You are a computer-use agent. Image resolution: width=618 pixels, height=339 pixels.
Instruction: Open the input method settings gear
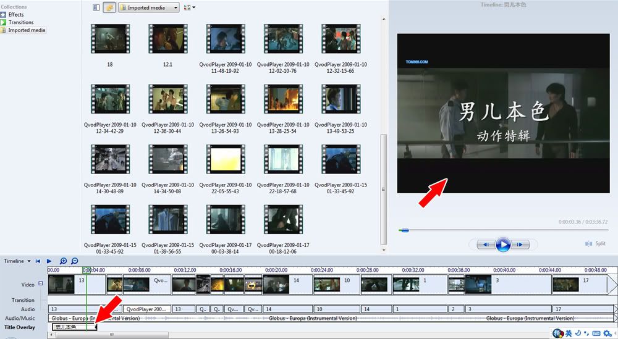click(x=606, y=333)
